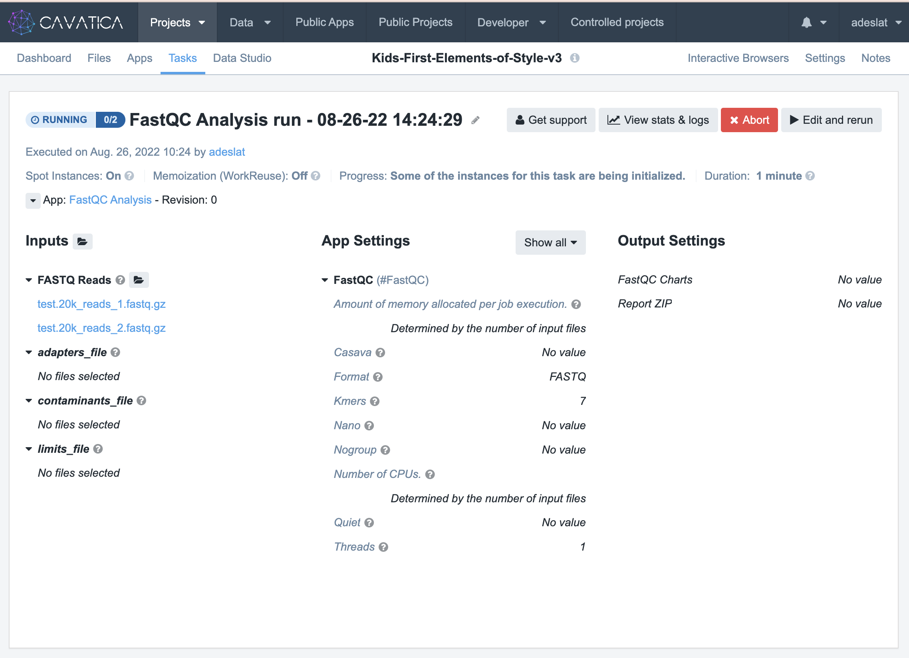Image resolution: width=909 pixels, height=658 pixels.
Task: Click the help icon next to Kmers
Action: [x=375, y=401]
